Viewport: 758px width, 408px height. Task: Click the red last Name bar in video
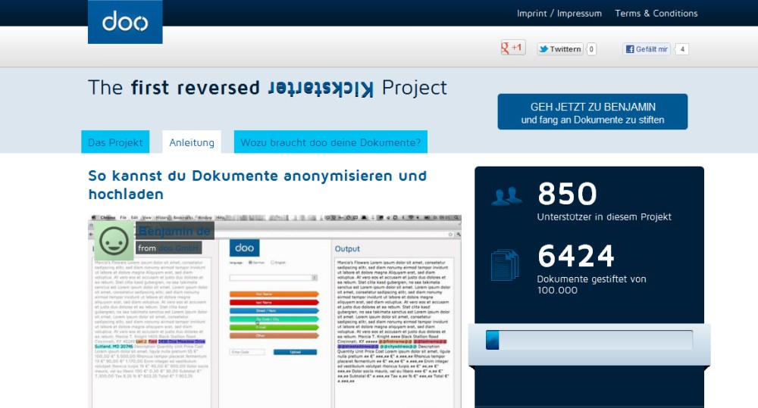(x=274, y=302)
